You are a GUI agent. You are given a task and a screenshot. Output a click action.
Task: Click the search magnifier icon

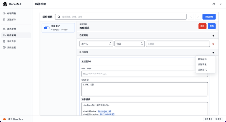59,17
